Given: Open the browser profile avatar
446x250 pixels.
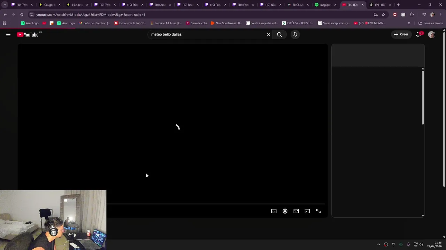Looking at the screenshot, I should point(432,15).
